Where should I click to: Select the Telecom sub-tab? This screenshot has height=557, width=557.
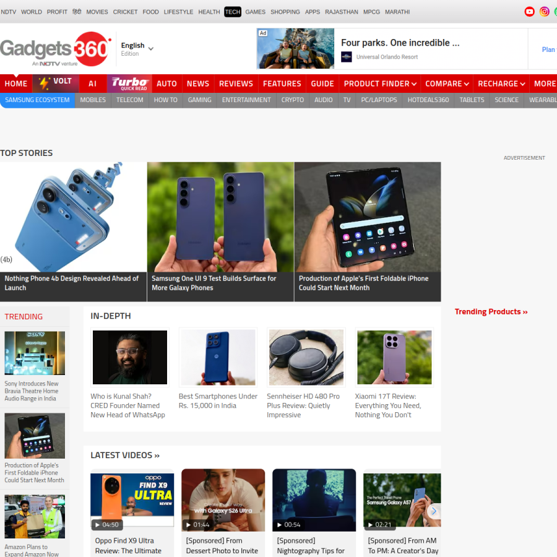click(130, 100)
